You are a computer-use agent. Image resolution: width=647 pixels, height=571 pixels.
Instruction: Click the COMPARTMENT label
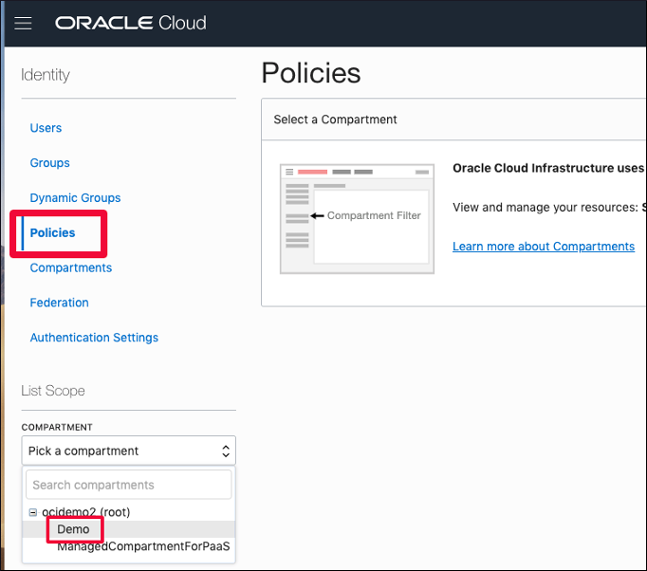57,428
